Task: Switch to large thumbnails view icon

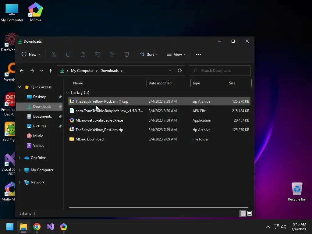Action: [250, 214]
